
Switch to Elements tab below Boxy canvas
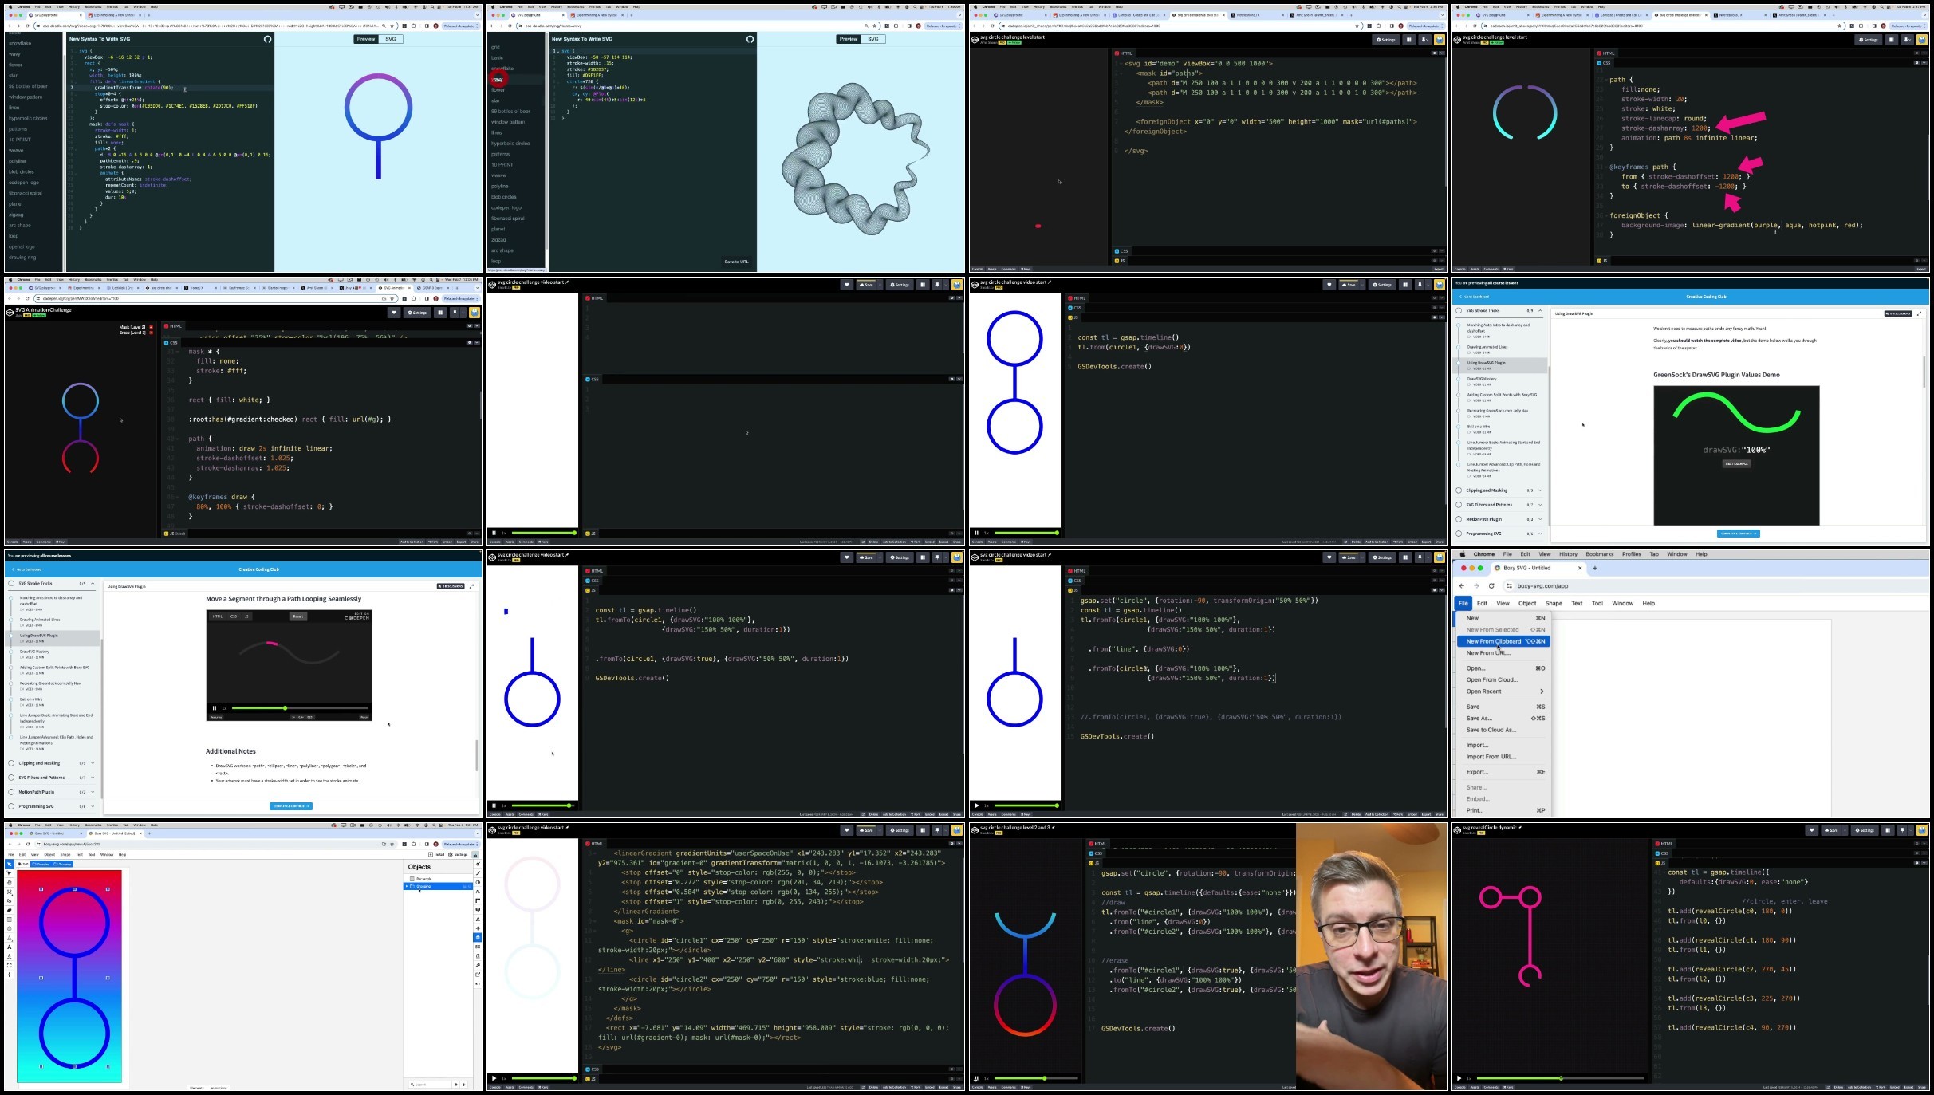click(197, 1088)
